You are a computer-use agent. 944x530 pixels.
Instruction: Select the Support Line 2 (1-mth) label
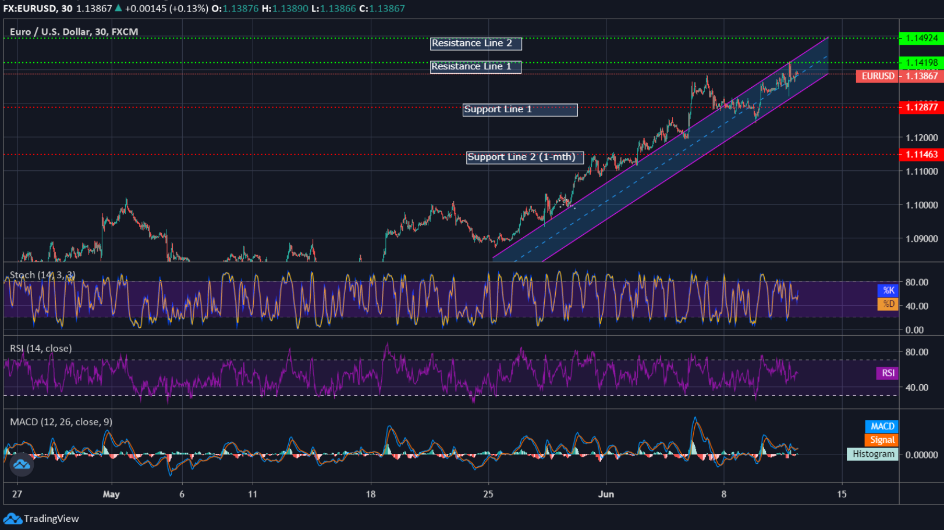tap(524, 157)
